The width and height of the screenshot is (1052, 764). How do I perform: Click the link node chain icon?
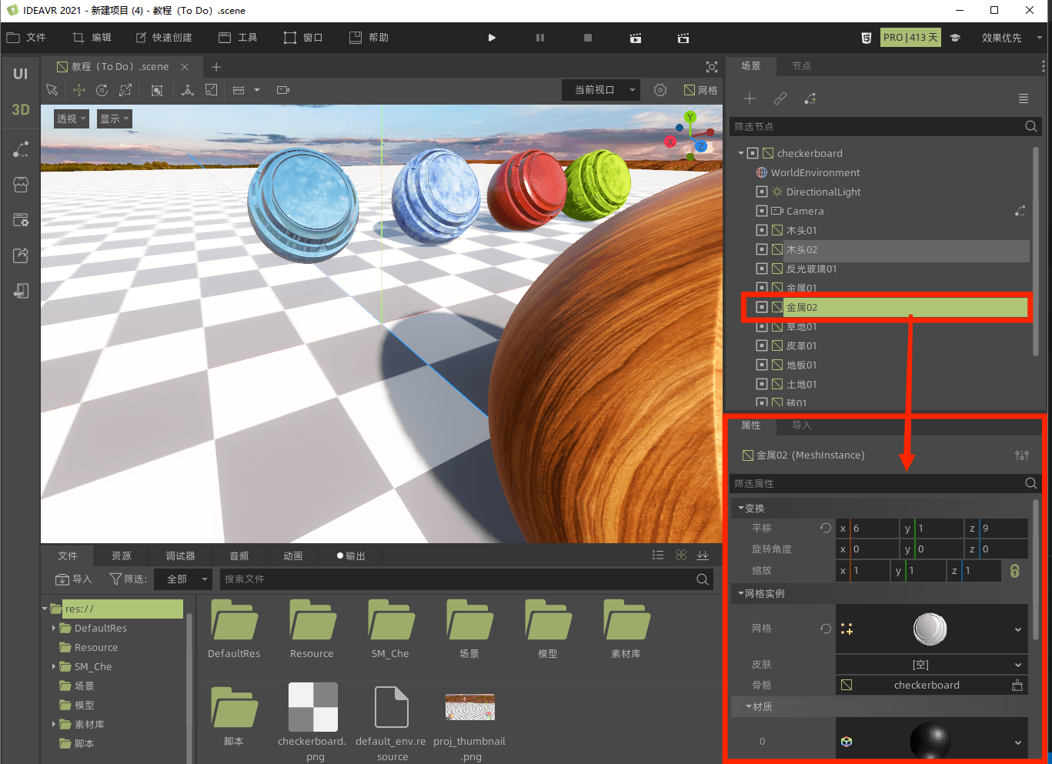(780, 98)
